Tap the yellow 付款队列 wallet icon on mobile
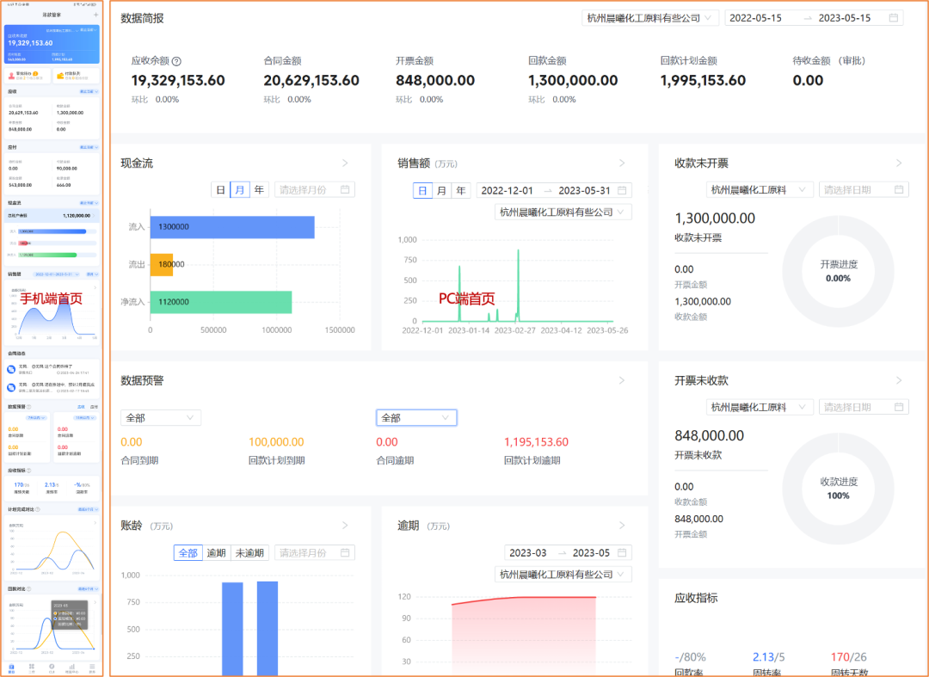The image size is (929, 677). [60, 76]
